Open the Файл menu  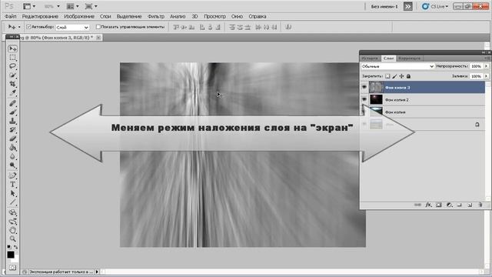(10, 16)
